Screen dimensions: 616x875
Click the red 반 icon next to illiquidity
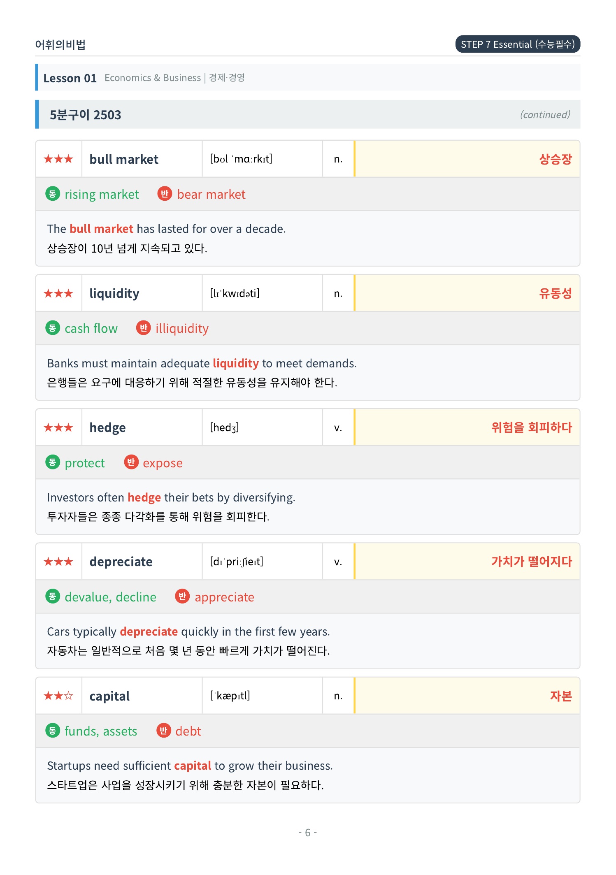tap(143, 328)
